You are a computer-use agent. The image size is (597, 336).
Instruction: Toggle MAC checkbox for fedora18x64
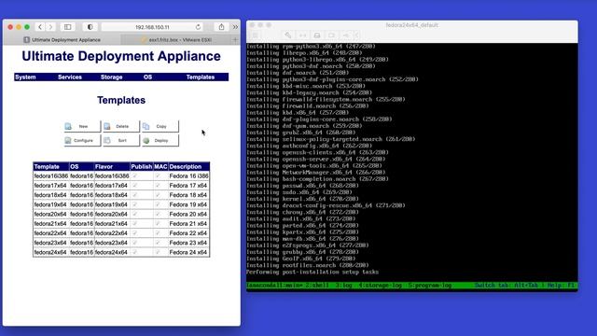point(158,195)
